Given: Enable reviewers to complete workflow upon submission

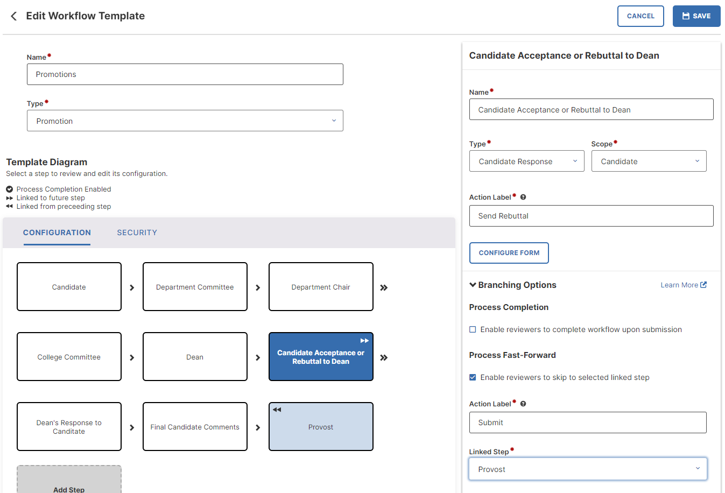Looking at the screenshot, I should 473,330.
